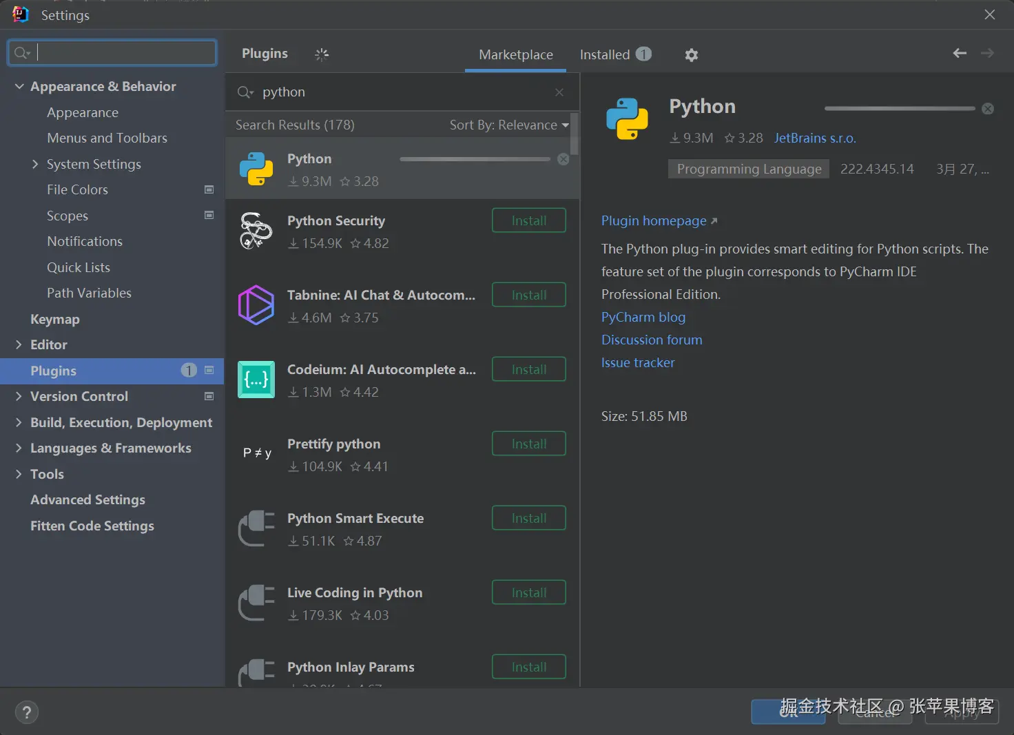Cancel Python install in the details pane
Screen dimensions: 1014x735
click(988, 109)
